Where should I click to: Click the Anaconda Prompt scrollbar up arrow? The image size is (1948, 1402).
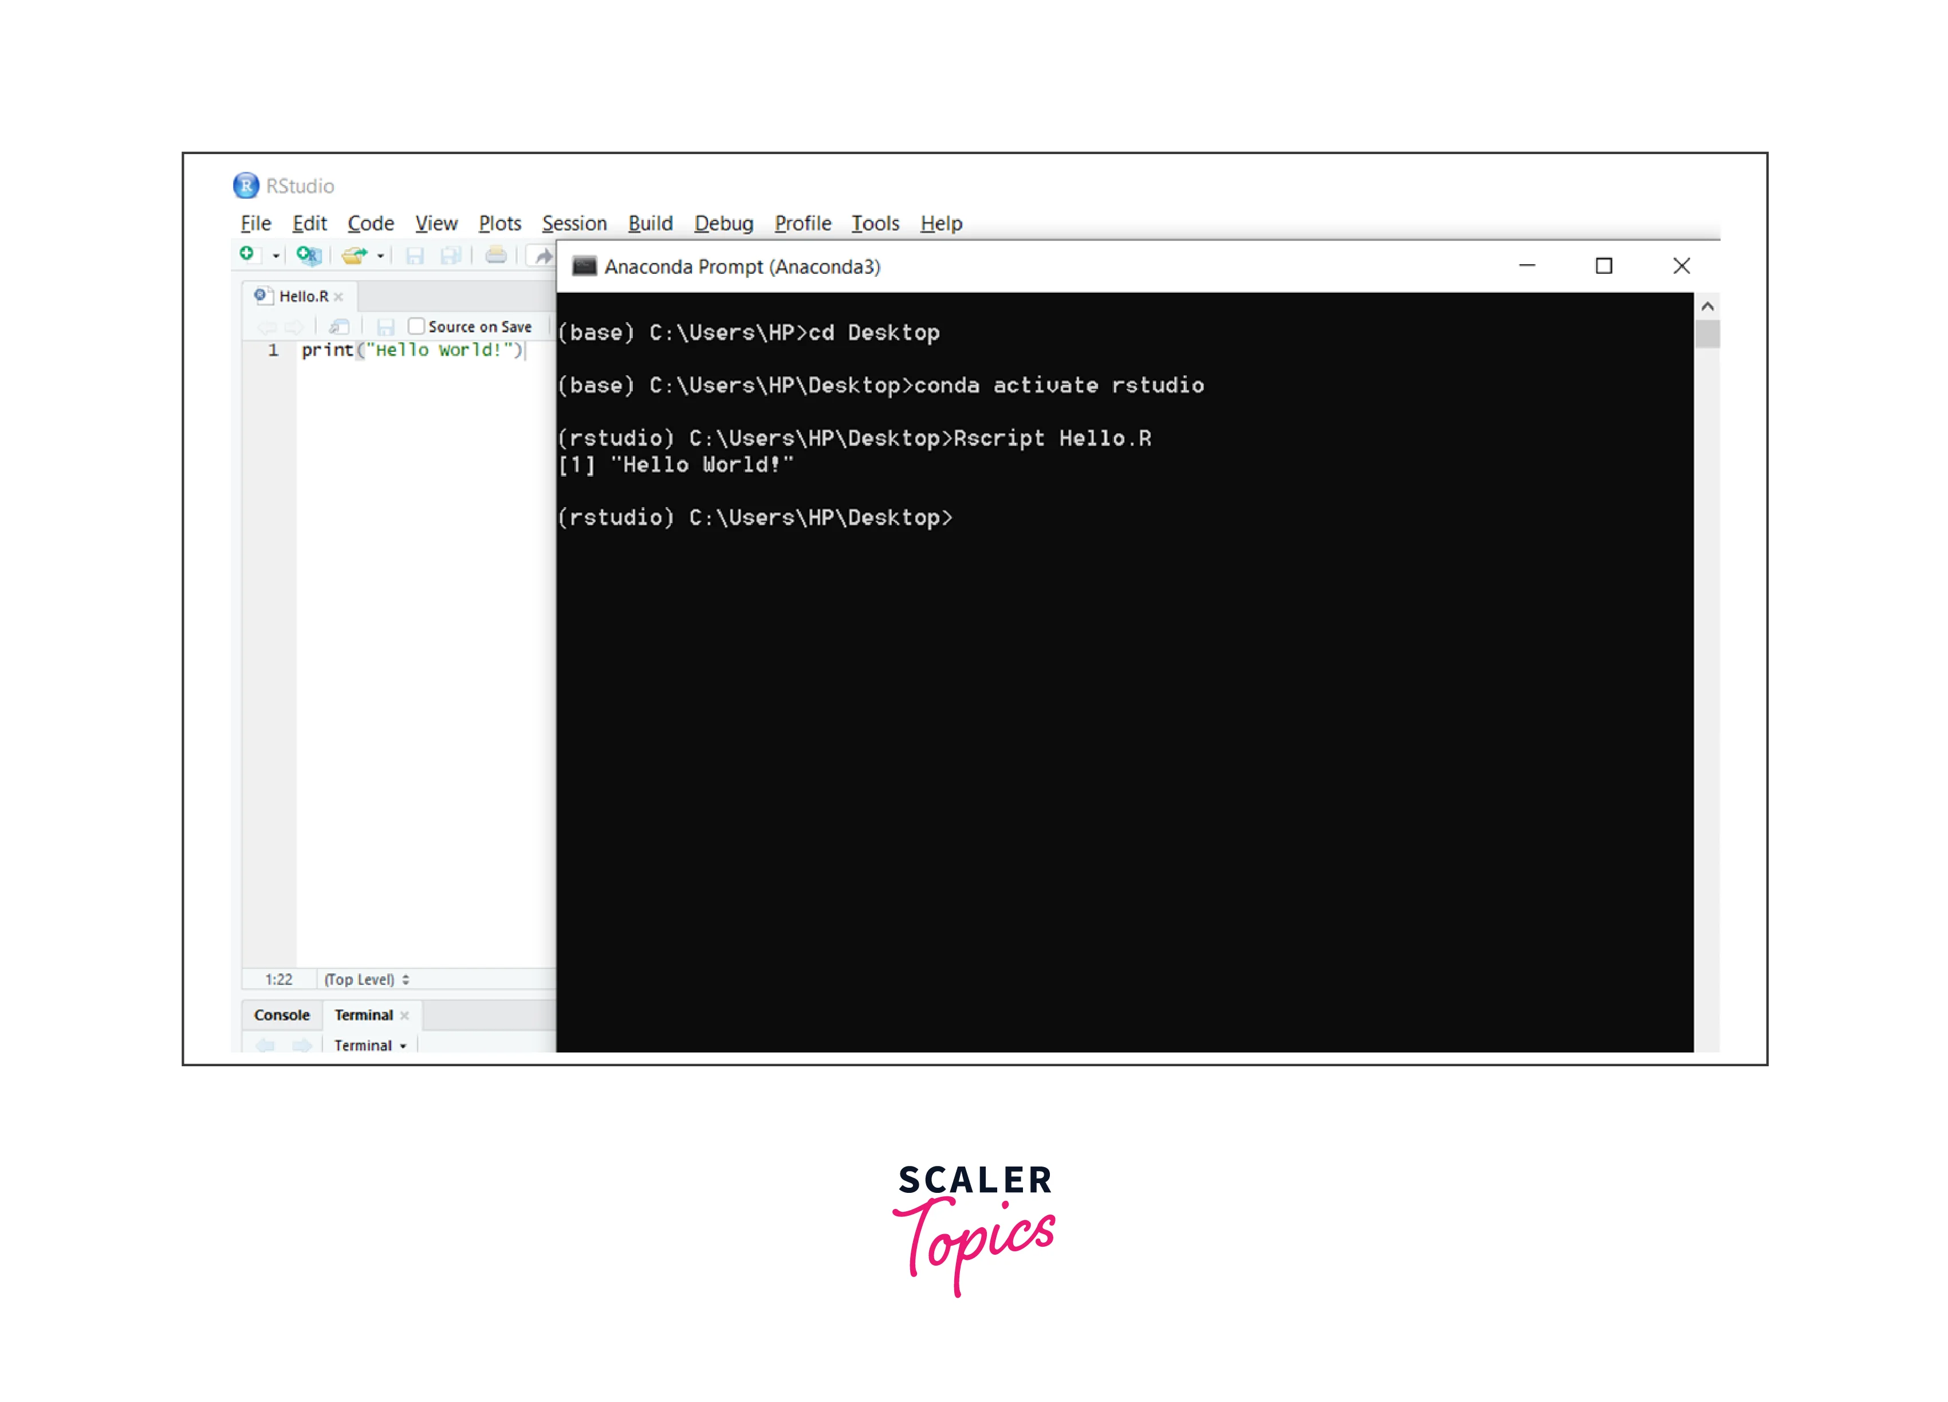pyautogui.click(x=1707, y=307)
